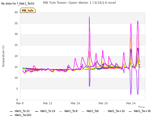Click the yellow Wat1_Tw+10 legend swatch
The height and width of the screenshot is (120, 160).
coord(104,111)
